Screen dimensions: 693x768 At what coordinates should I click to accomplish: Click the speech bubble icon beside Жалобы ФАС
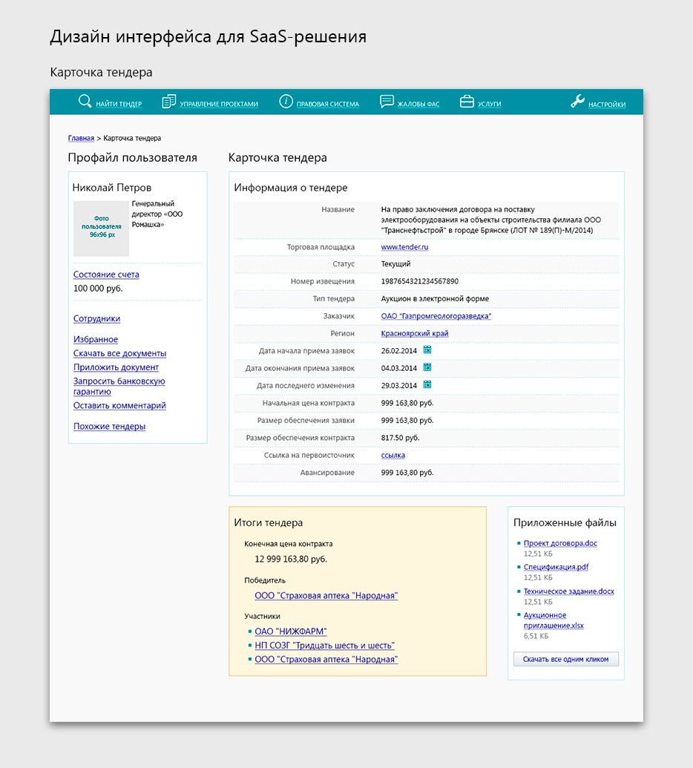[387, 102]
